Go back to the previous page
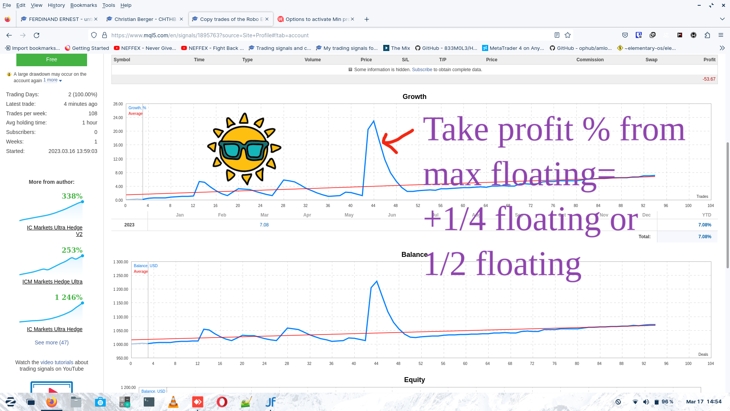The width and height of the screenshot is (730, 411). click(9, 35)
